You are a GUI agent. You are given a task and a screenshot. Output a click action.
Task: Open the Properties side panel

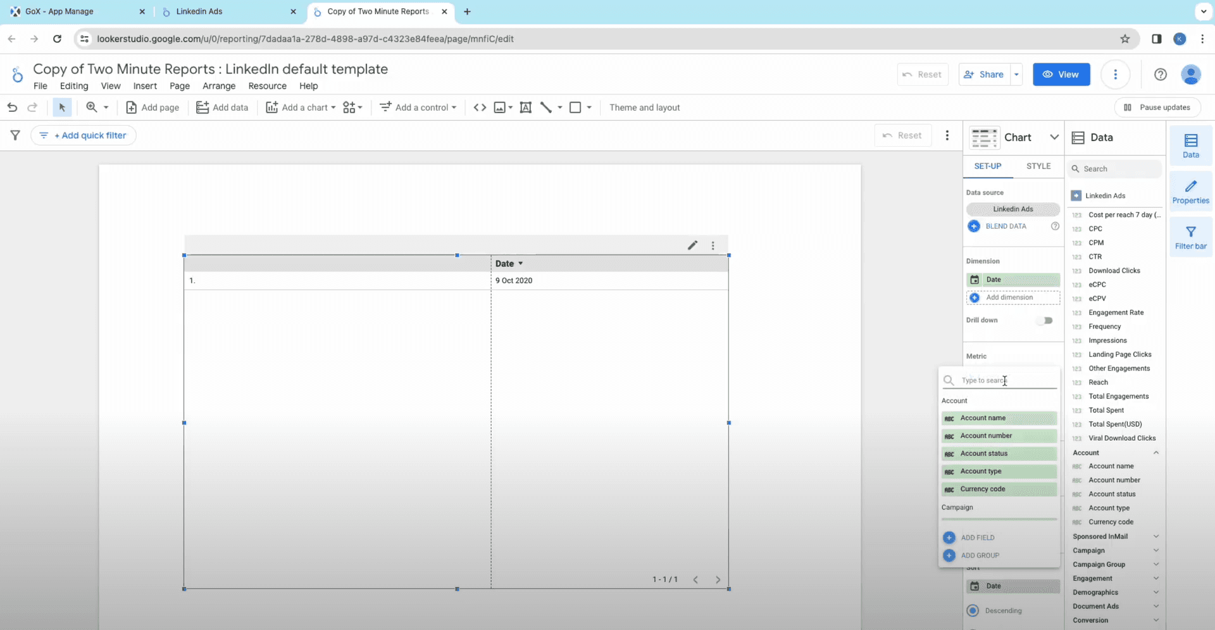tap(1191, 192)
